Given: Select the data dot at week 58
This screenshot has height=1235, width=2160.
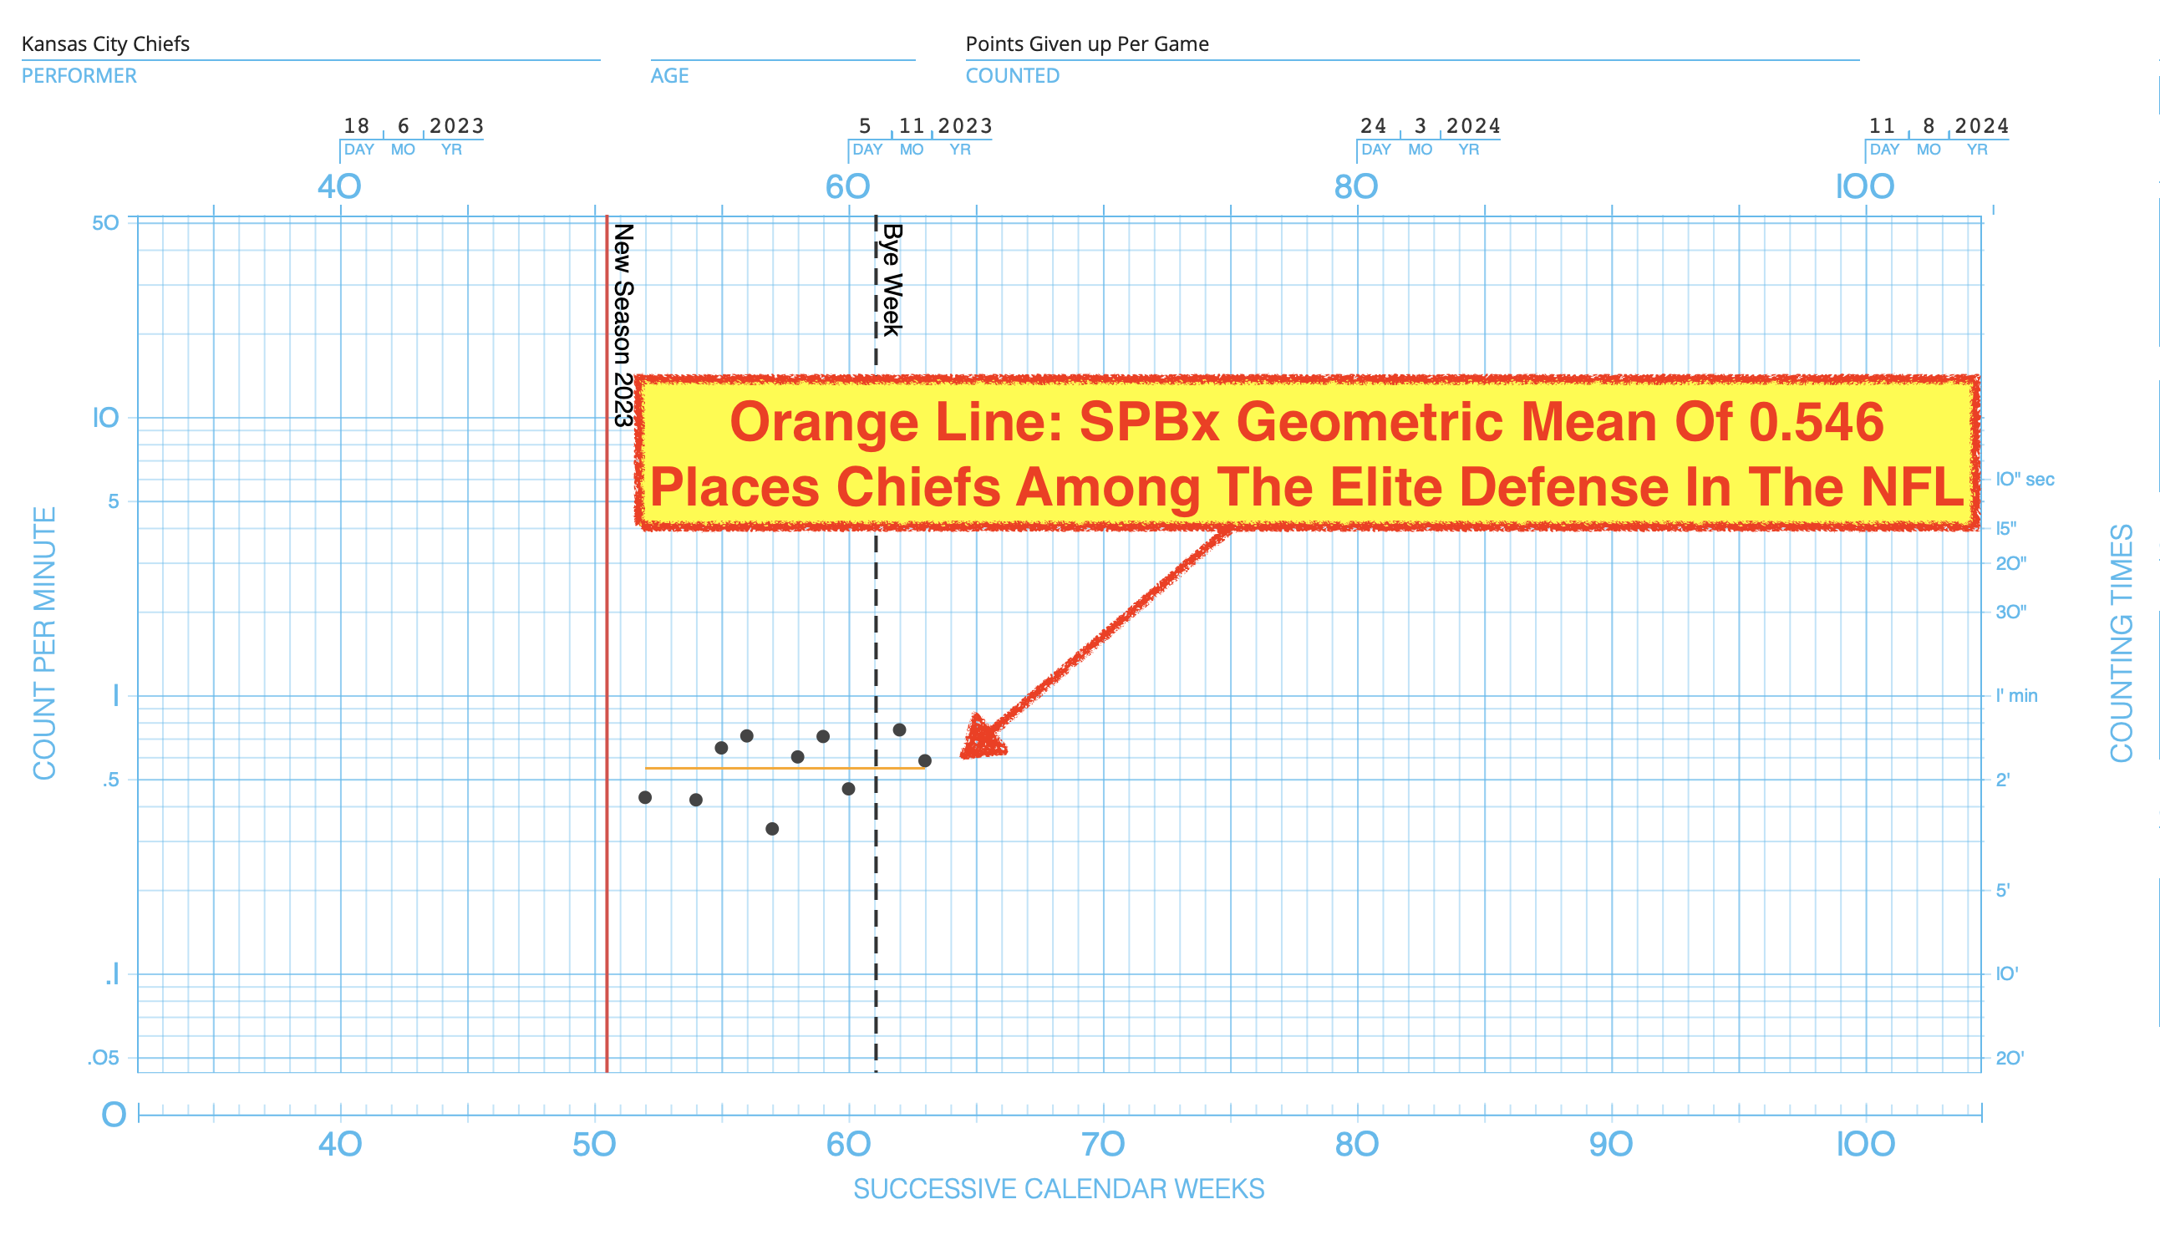Looking at the screenshot, I should [798, 756].
